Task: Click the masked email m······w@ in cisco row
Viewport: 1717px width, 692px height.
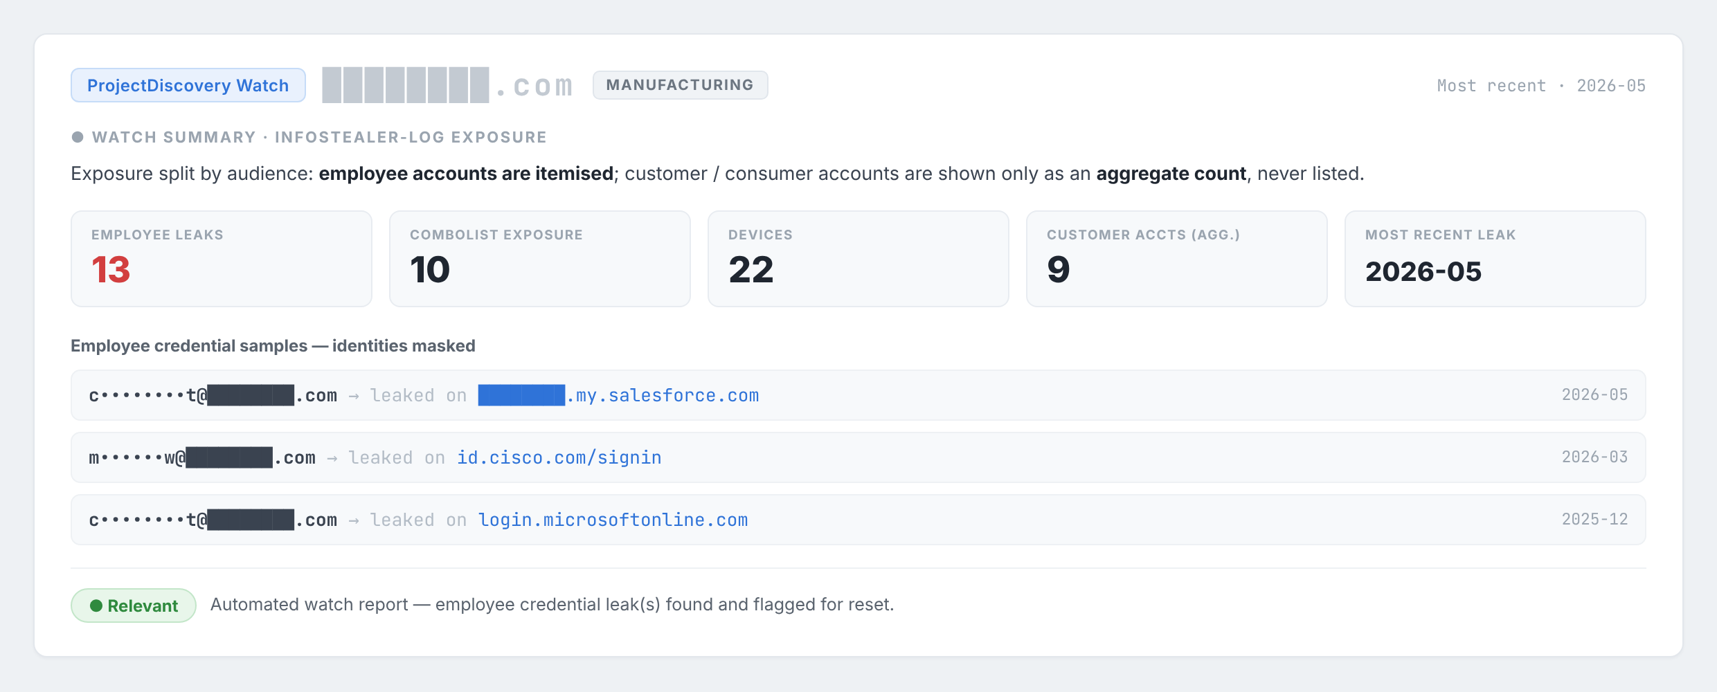Action: click(202, 457)
